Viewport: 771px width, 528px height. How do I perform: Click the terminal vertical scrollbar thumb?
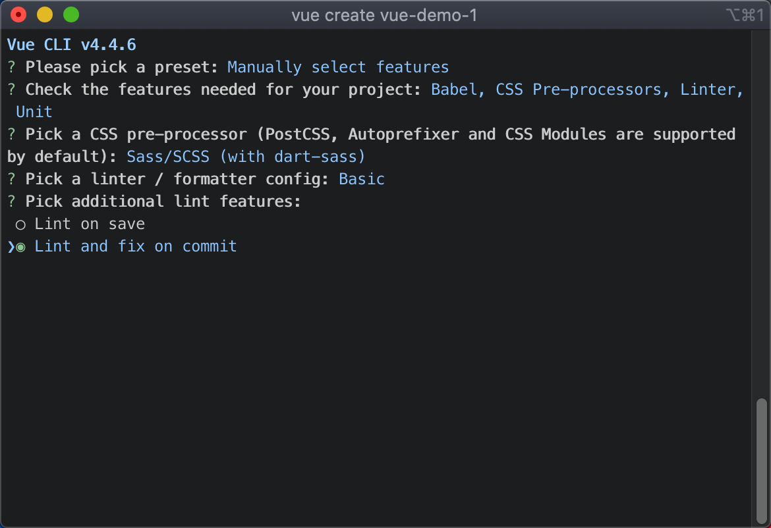(x=761, y=461)
